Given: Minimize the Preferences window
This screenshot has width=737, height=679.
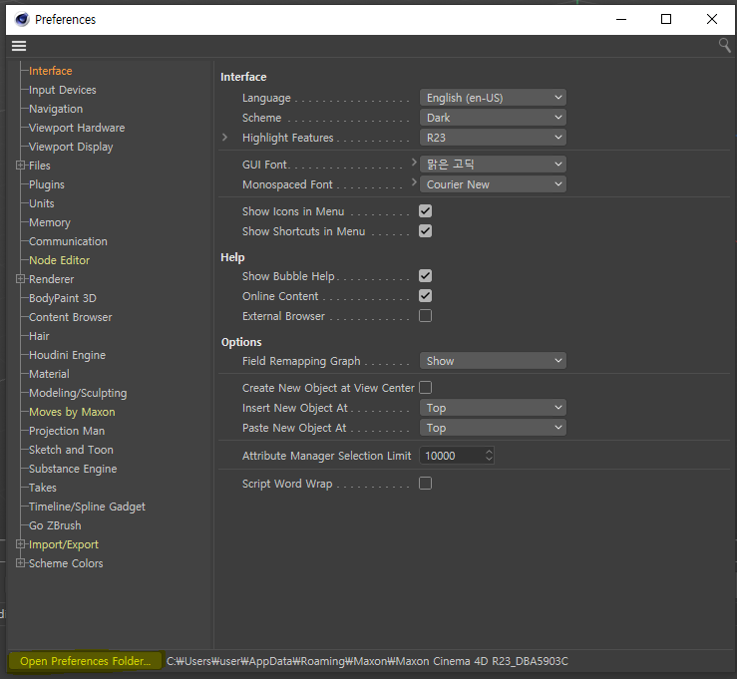Looking at the screenshot, I should 621,19.
